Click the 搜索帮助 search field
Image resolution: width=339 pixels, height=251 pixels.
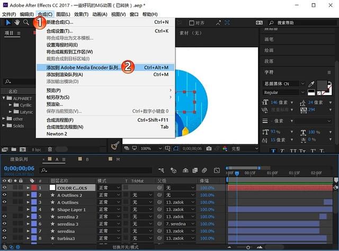click(302, 23)
